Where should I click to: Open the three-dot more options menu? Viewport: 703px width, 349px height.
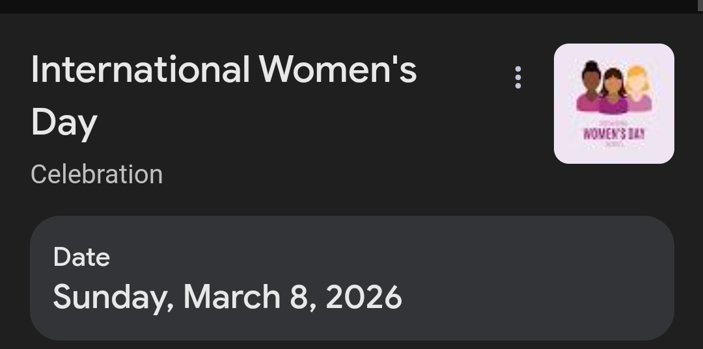pyautogui.click(x=518, y=77)
